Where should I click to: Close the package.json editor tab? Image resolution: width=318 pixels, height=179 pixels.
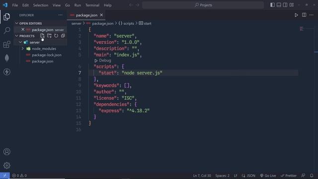tap(101, 15)
